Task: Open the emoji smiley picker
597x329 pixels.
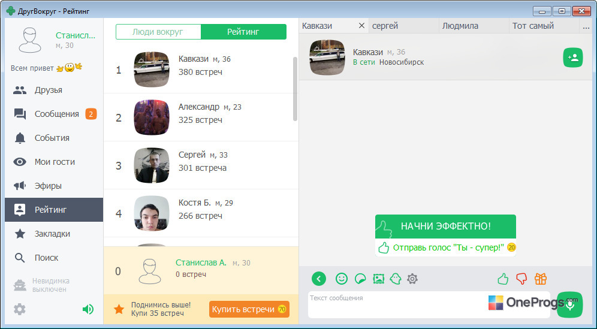Action: pos(342,279)
